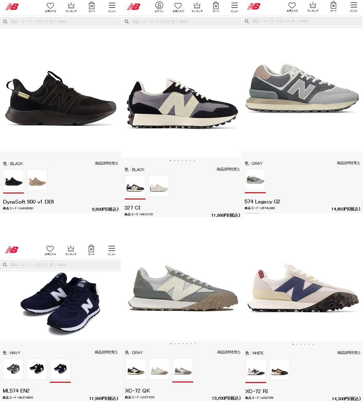Viewport: 363px width, 403px height.
Task: Open cart icon above DynaSoft 900 shoe
Action: point(92,7)
